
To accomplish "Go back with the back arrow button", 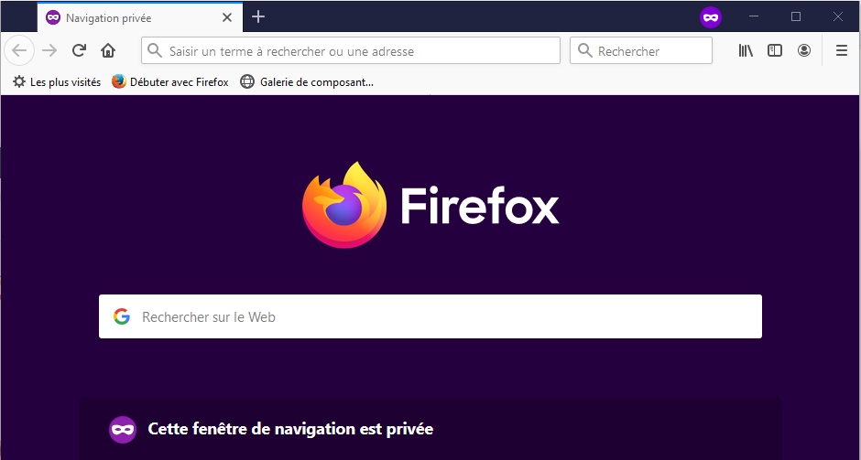I will (19, 51).
